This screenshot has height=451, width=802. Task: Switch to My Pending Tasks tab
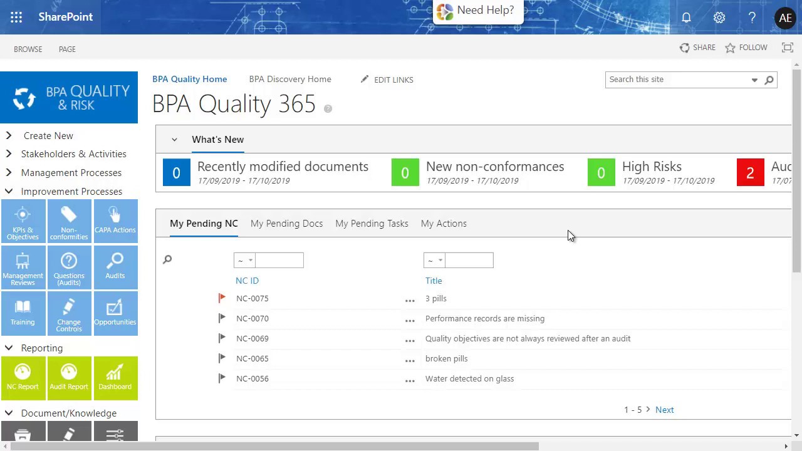372,224
